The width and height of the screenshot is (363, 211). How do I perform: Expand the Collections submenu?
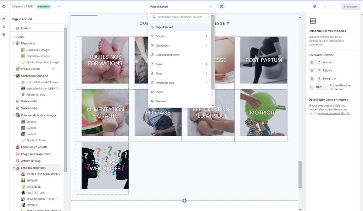pyautogui.click(x=206, y=46)
